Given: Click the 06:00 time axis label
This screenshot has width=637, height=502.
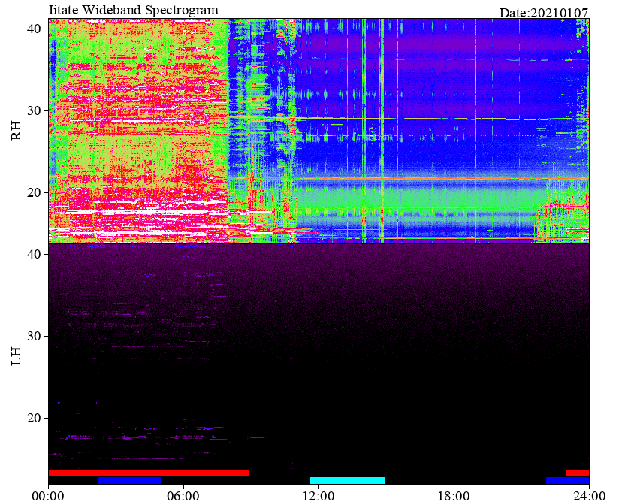Looking at the screenshot, I should click(183, 496).
